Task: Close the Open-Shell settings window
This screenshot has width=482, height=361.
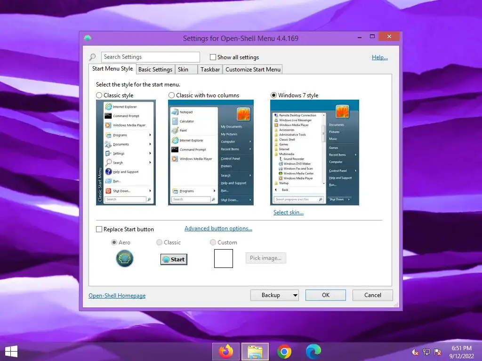Action: [x=389, y=37]
